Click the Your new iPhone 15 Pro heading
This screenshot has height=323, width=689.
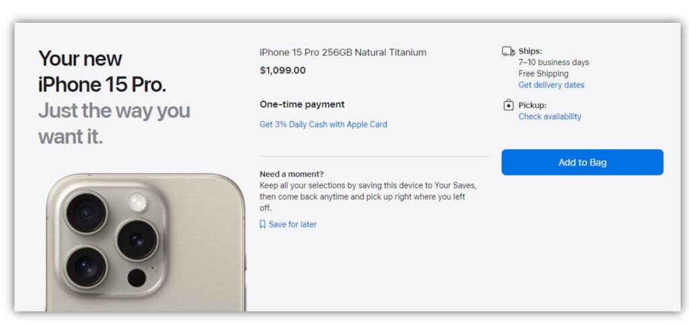(102, 72)
